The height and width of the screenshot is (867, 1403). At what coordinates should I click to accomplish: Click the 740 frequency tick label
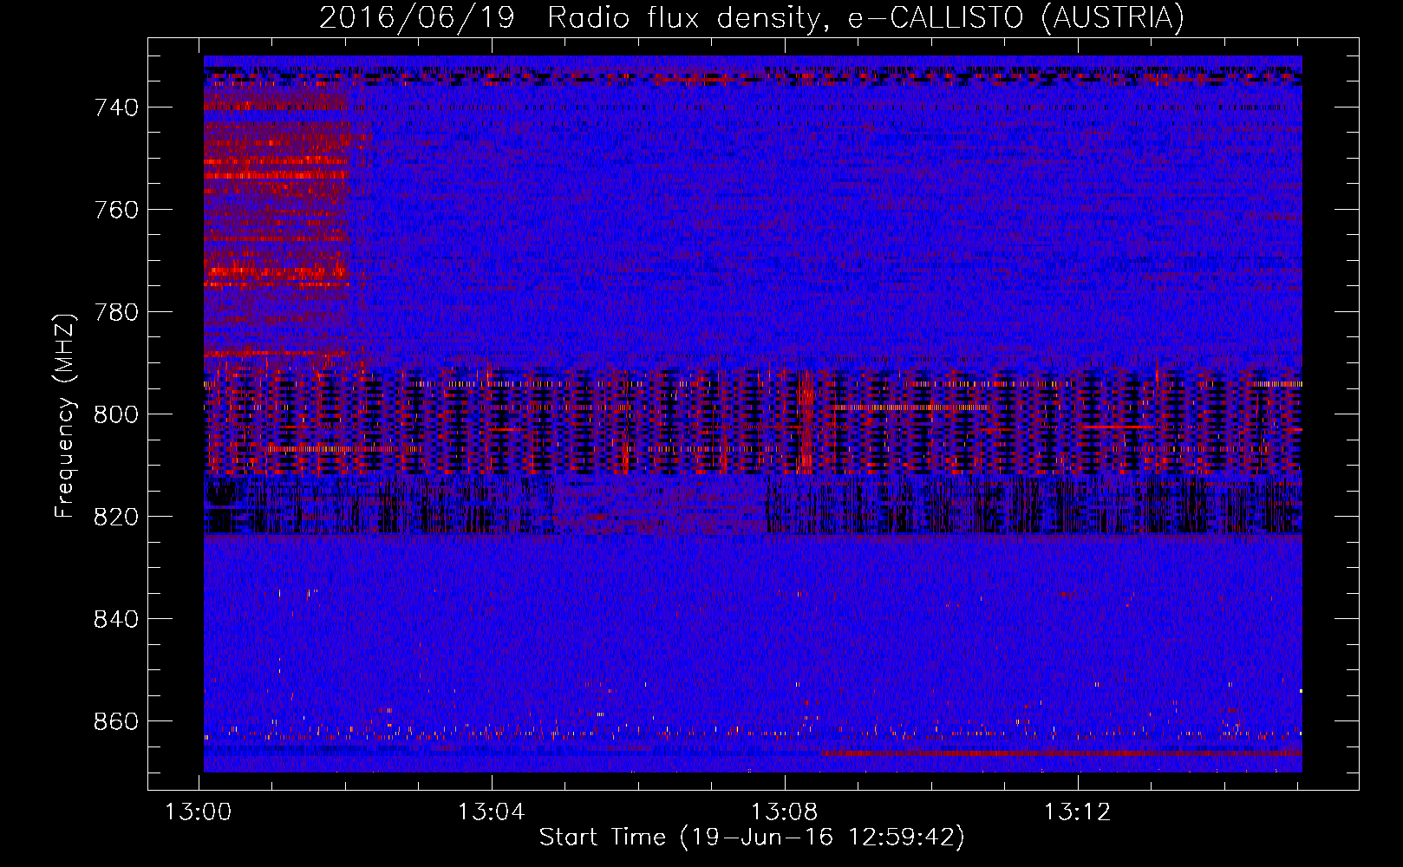click(x=116, y=108)
